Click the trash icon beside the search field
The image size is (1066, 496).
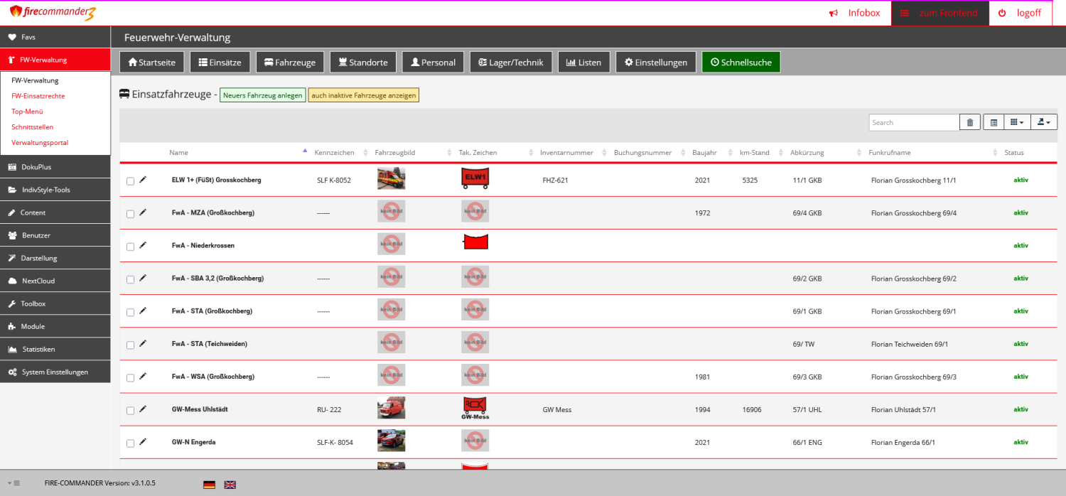pos(969,122)
